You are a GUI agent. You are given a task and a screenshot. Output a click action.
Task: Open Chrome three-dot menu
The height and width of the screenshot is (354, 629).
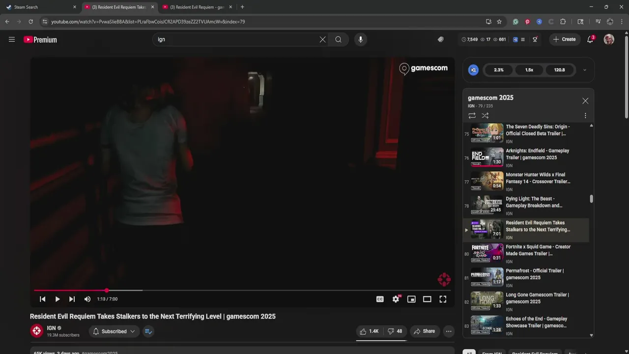click(x=622, y=22)
